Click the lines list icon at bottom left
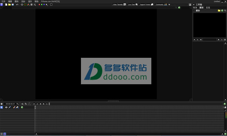This screenshot has height=136, width=227. pos(2,134)
